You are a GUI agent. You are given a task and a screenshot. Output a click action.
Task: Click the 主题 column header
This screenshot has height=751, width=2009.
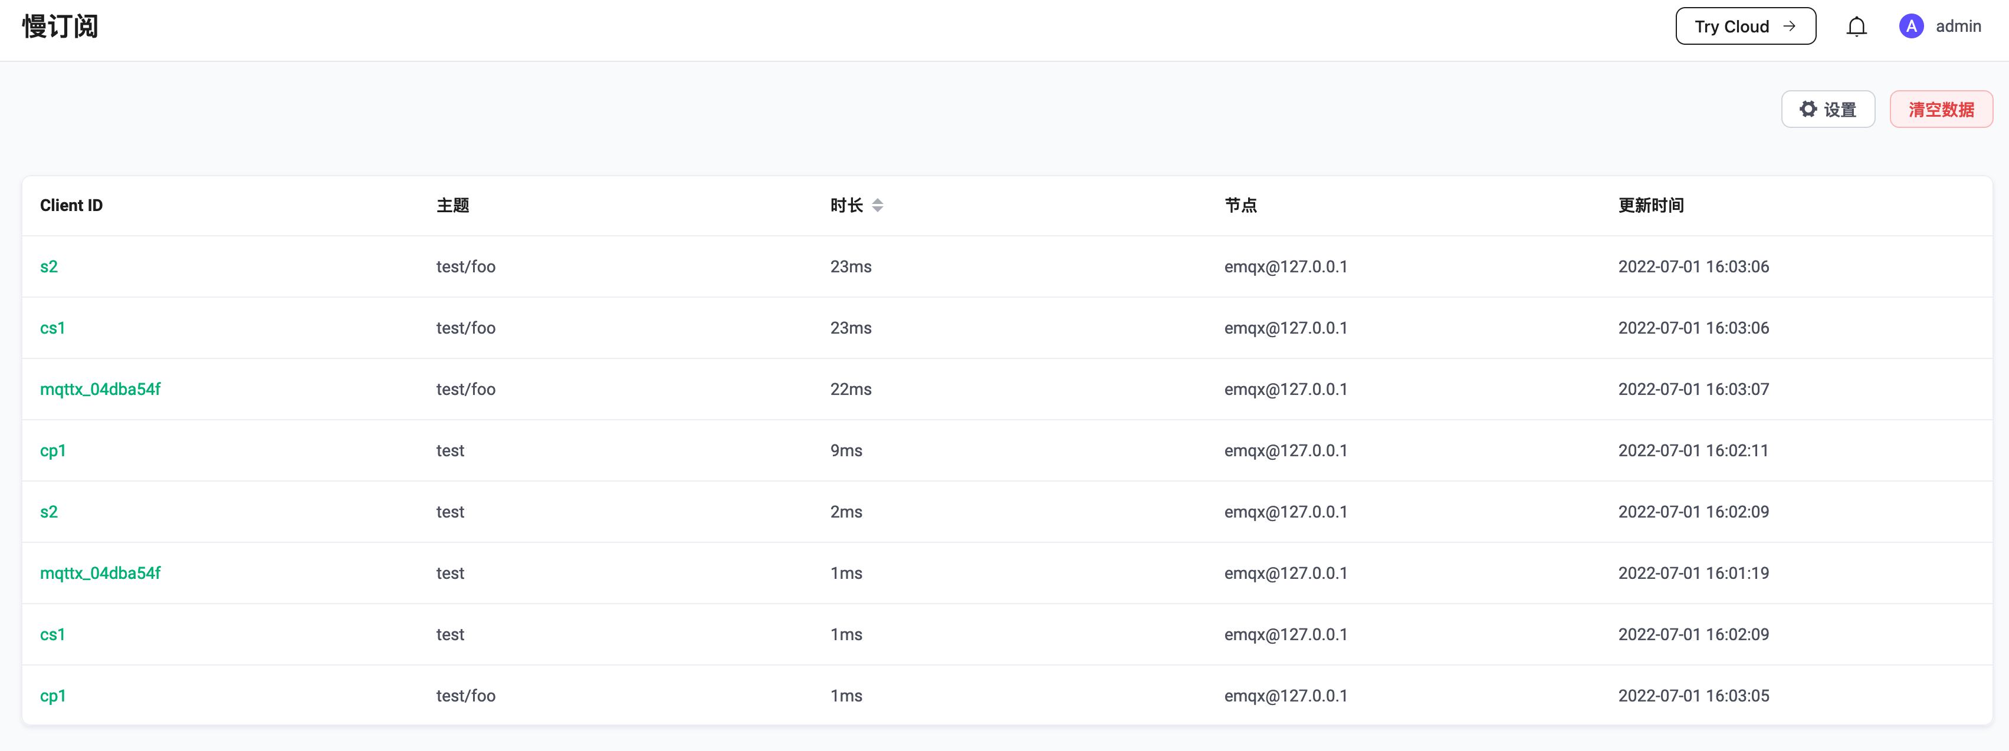pyautogui.click(x=452, y=205)
